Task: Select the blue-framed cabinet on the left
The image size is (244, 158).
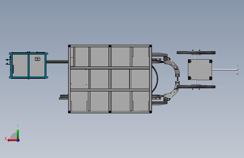Action: click(28, 65)
